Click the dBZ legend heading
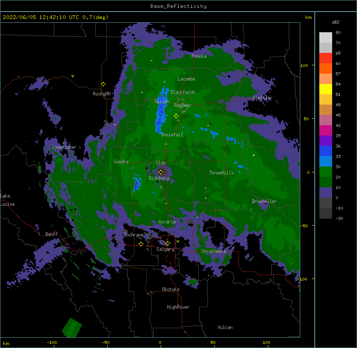357x348 pixels. click(x=335, y=22)
